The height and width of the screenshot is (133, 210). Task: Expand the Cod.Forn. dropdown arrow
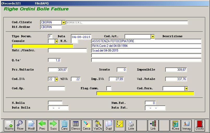click(186, 88)
